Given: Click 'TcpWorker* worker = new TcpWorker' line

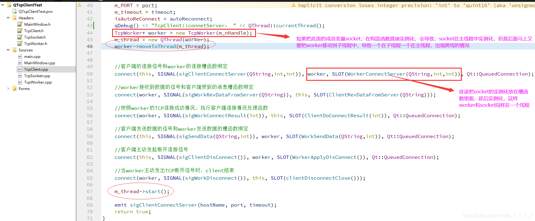Looking at the screenshot, I should [x=183, y=33].
